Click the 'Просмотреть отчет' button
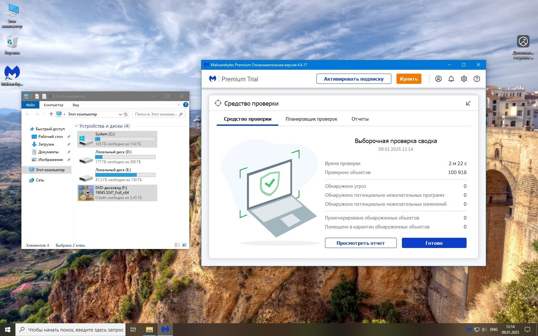Image resolution: width=538 pixels, height=336 pixels. click(361, 243)
